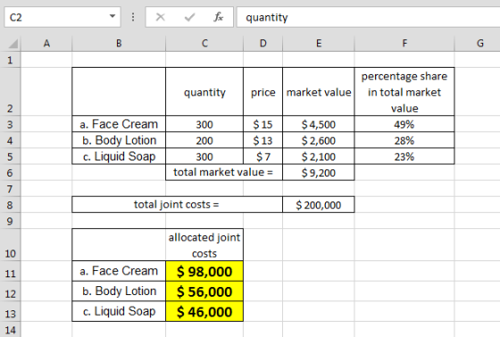Select row 10 header
Screen dimensions: 500x337
point(10,245)
